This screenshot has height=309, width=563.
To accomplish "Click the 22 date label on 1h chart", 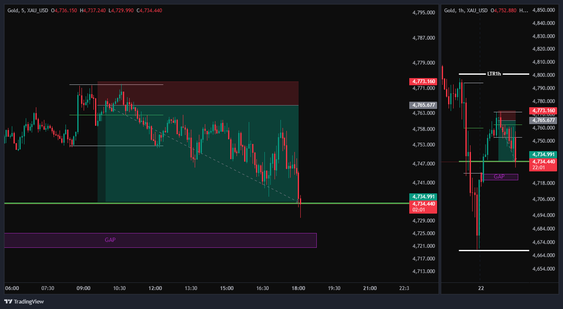I will pyautogui.click(x=481, y=288).
